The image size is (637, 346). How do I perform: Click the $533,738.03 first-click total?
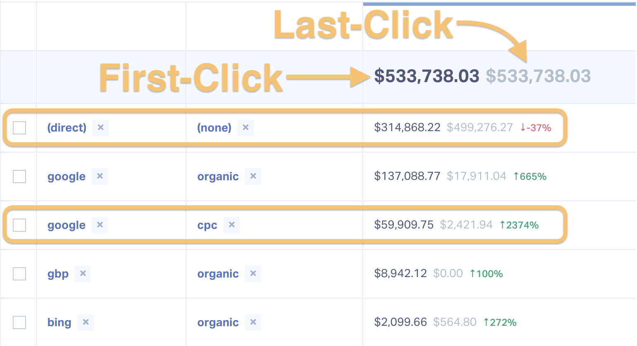(x=427, y=76)
